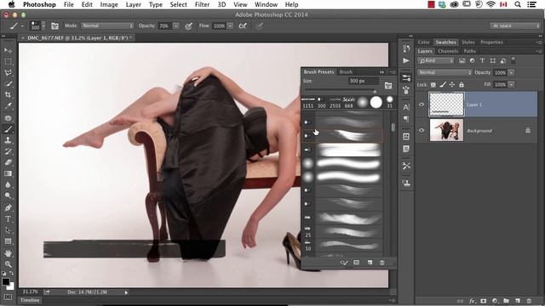
Task: Select the Quick Selection tool
Action: 8,83
